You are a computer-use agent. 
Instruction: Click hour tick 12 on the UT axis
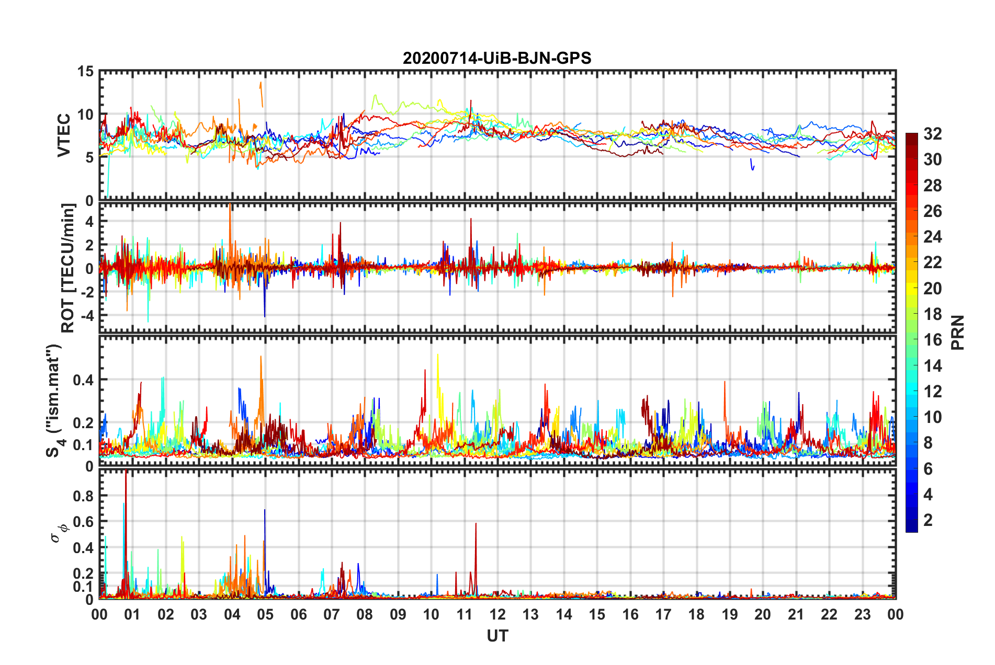[x=497, y=614]
